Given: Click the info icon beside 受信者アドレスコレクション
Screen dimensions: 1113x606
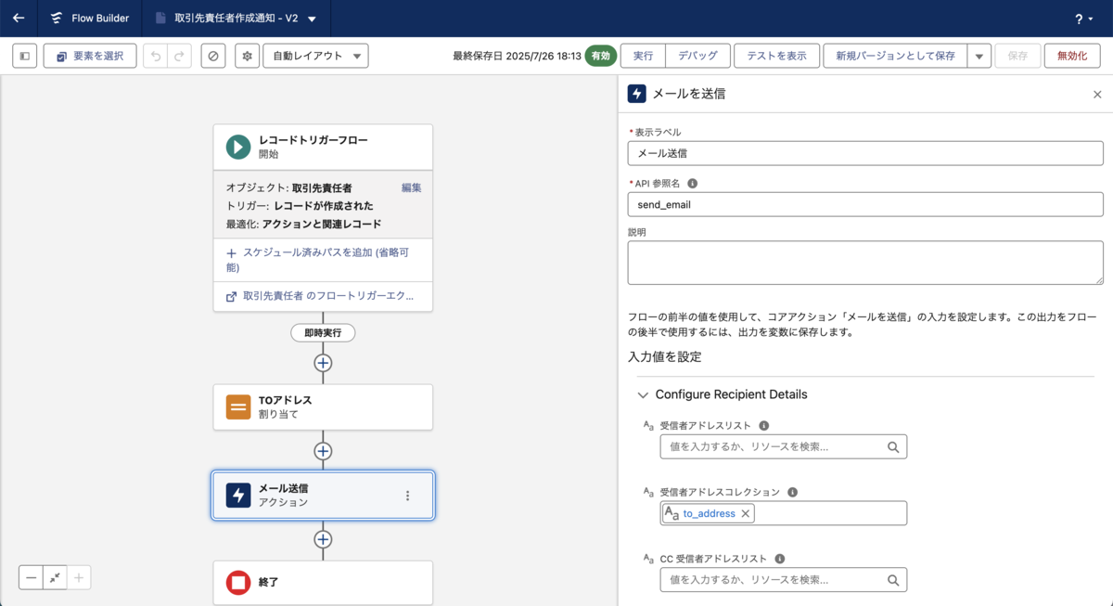Looking at the screenshot, I should point(792,493).
